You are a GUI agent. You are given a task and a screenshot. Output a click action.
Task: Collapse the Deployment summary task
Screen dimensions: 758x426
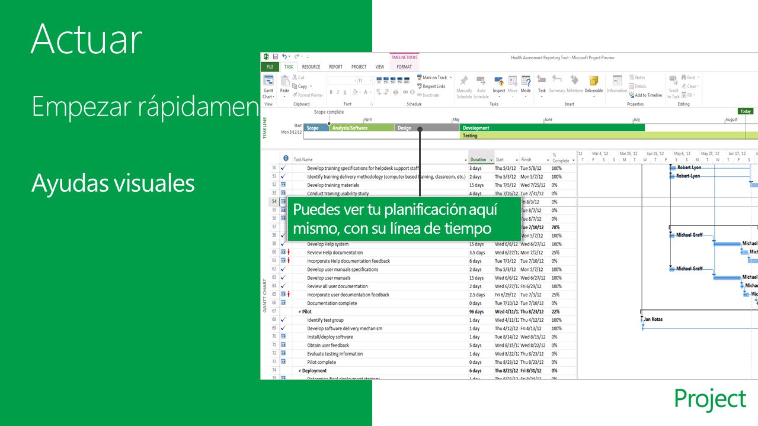pos(299,371)
